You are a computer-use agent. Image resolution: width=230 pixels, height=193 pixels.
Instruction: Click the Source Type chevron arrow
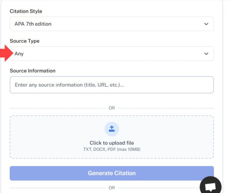tap(206, 54)
